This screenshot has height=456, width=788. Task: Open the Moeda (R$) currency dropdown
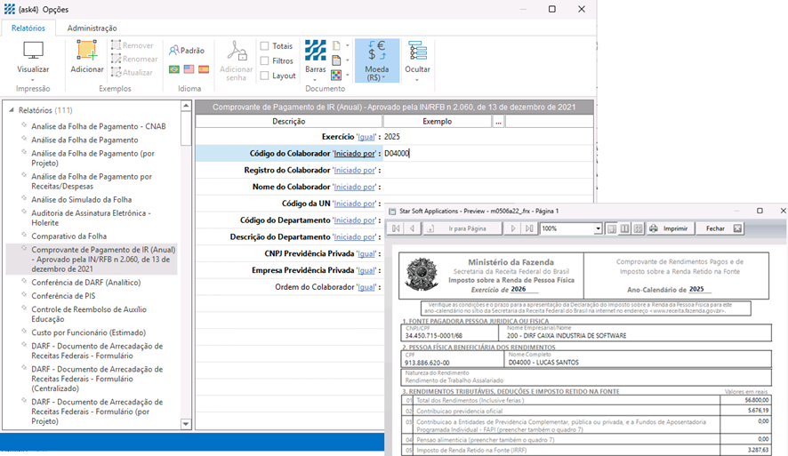tap(376, 60)
